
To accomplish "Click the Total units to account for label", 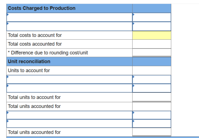I will [34, 97].
